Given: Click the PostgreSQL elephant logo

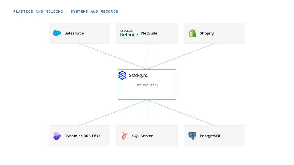Looking at the screenshot, I should click(x=192, y=136).
